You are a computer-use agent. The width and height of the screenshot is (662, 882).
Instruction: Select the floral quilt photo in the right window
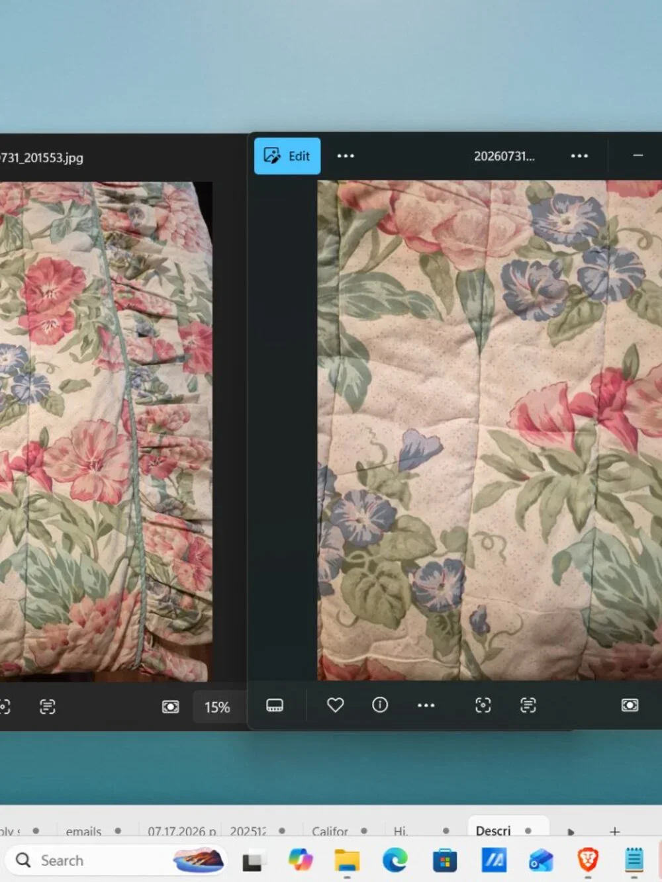point(490,430)
